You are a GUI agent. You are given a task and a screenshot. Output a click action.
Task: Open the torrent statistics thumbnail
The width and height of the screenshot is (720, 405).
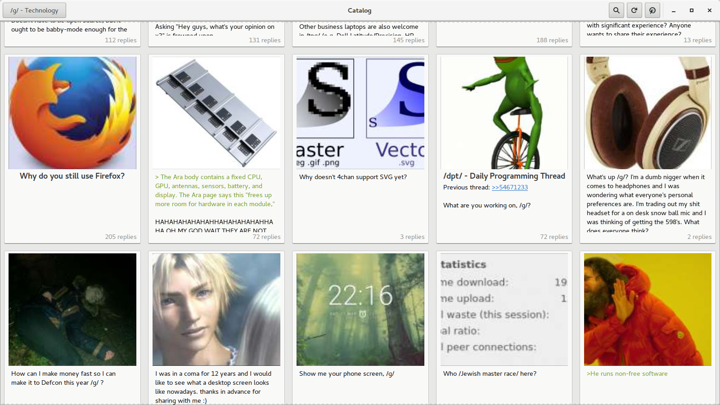click(504, 310)
